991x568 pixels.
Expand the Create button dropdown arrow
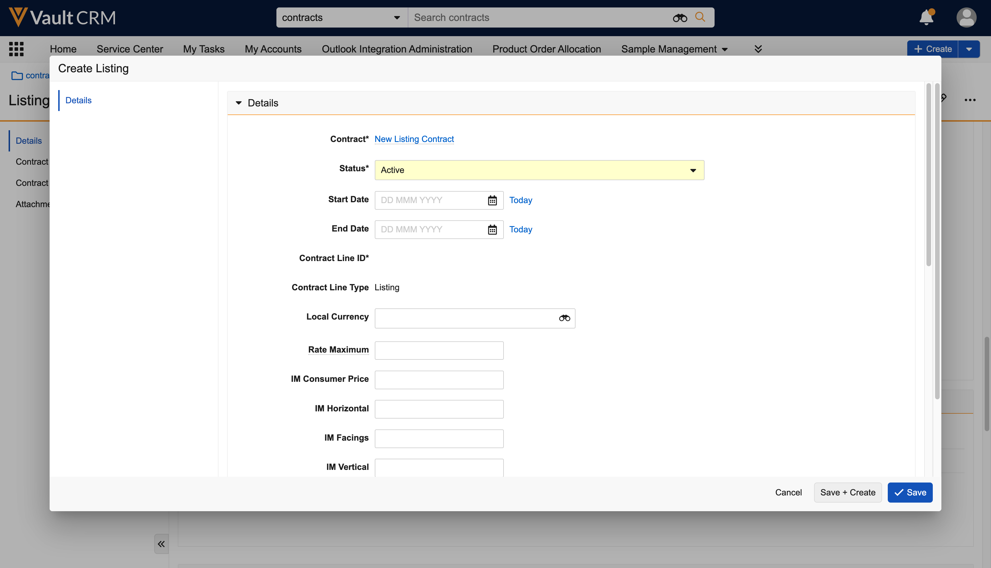[x=969, y=49]
